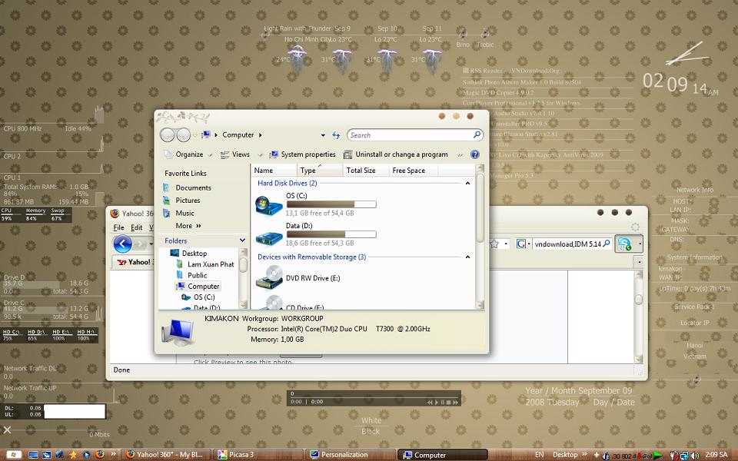
Task: Open the yellow star quick launch icon
Action: coord(73,455)
